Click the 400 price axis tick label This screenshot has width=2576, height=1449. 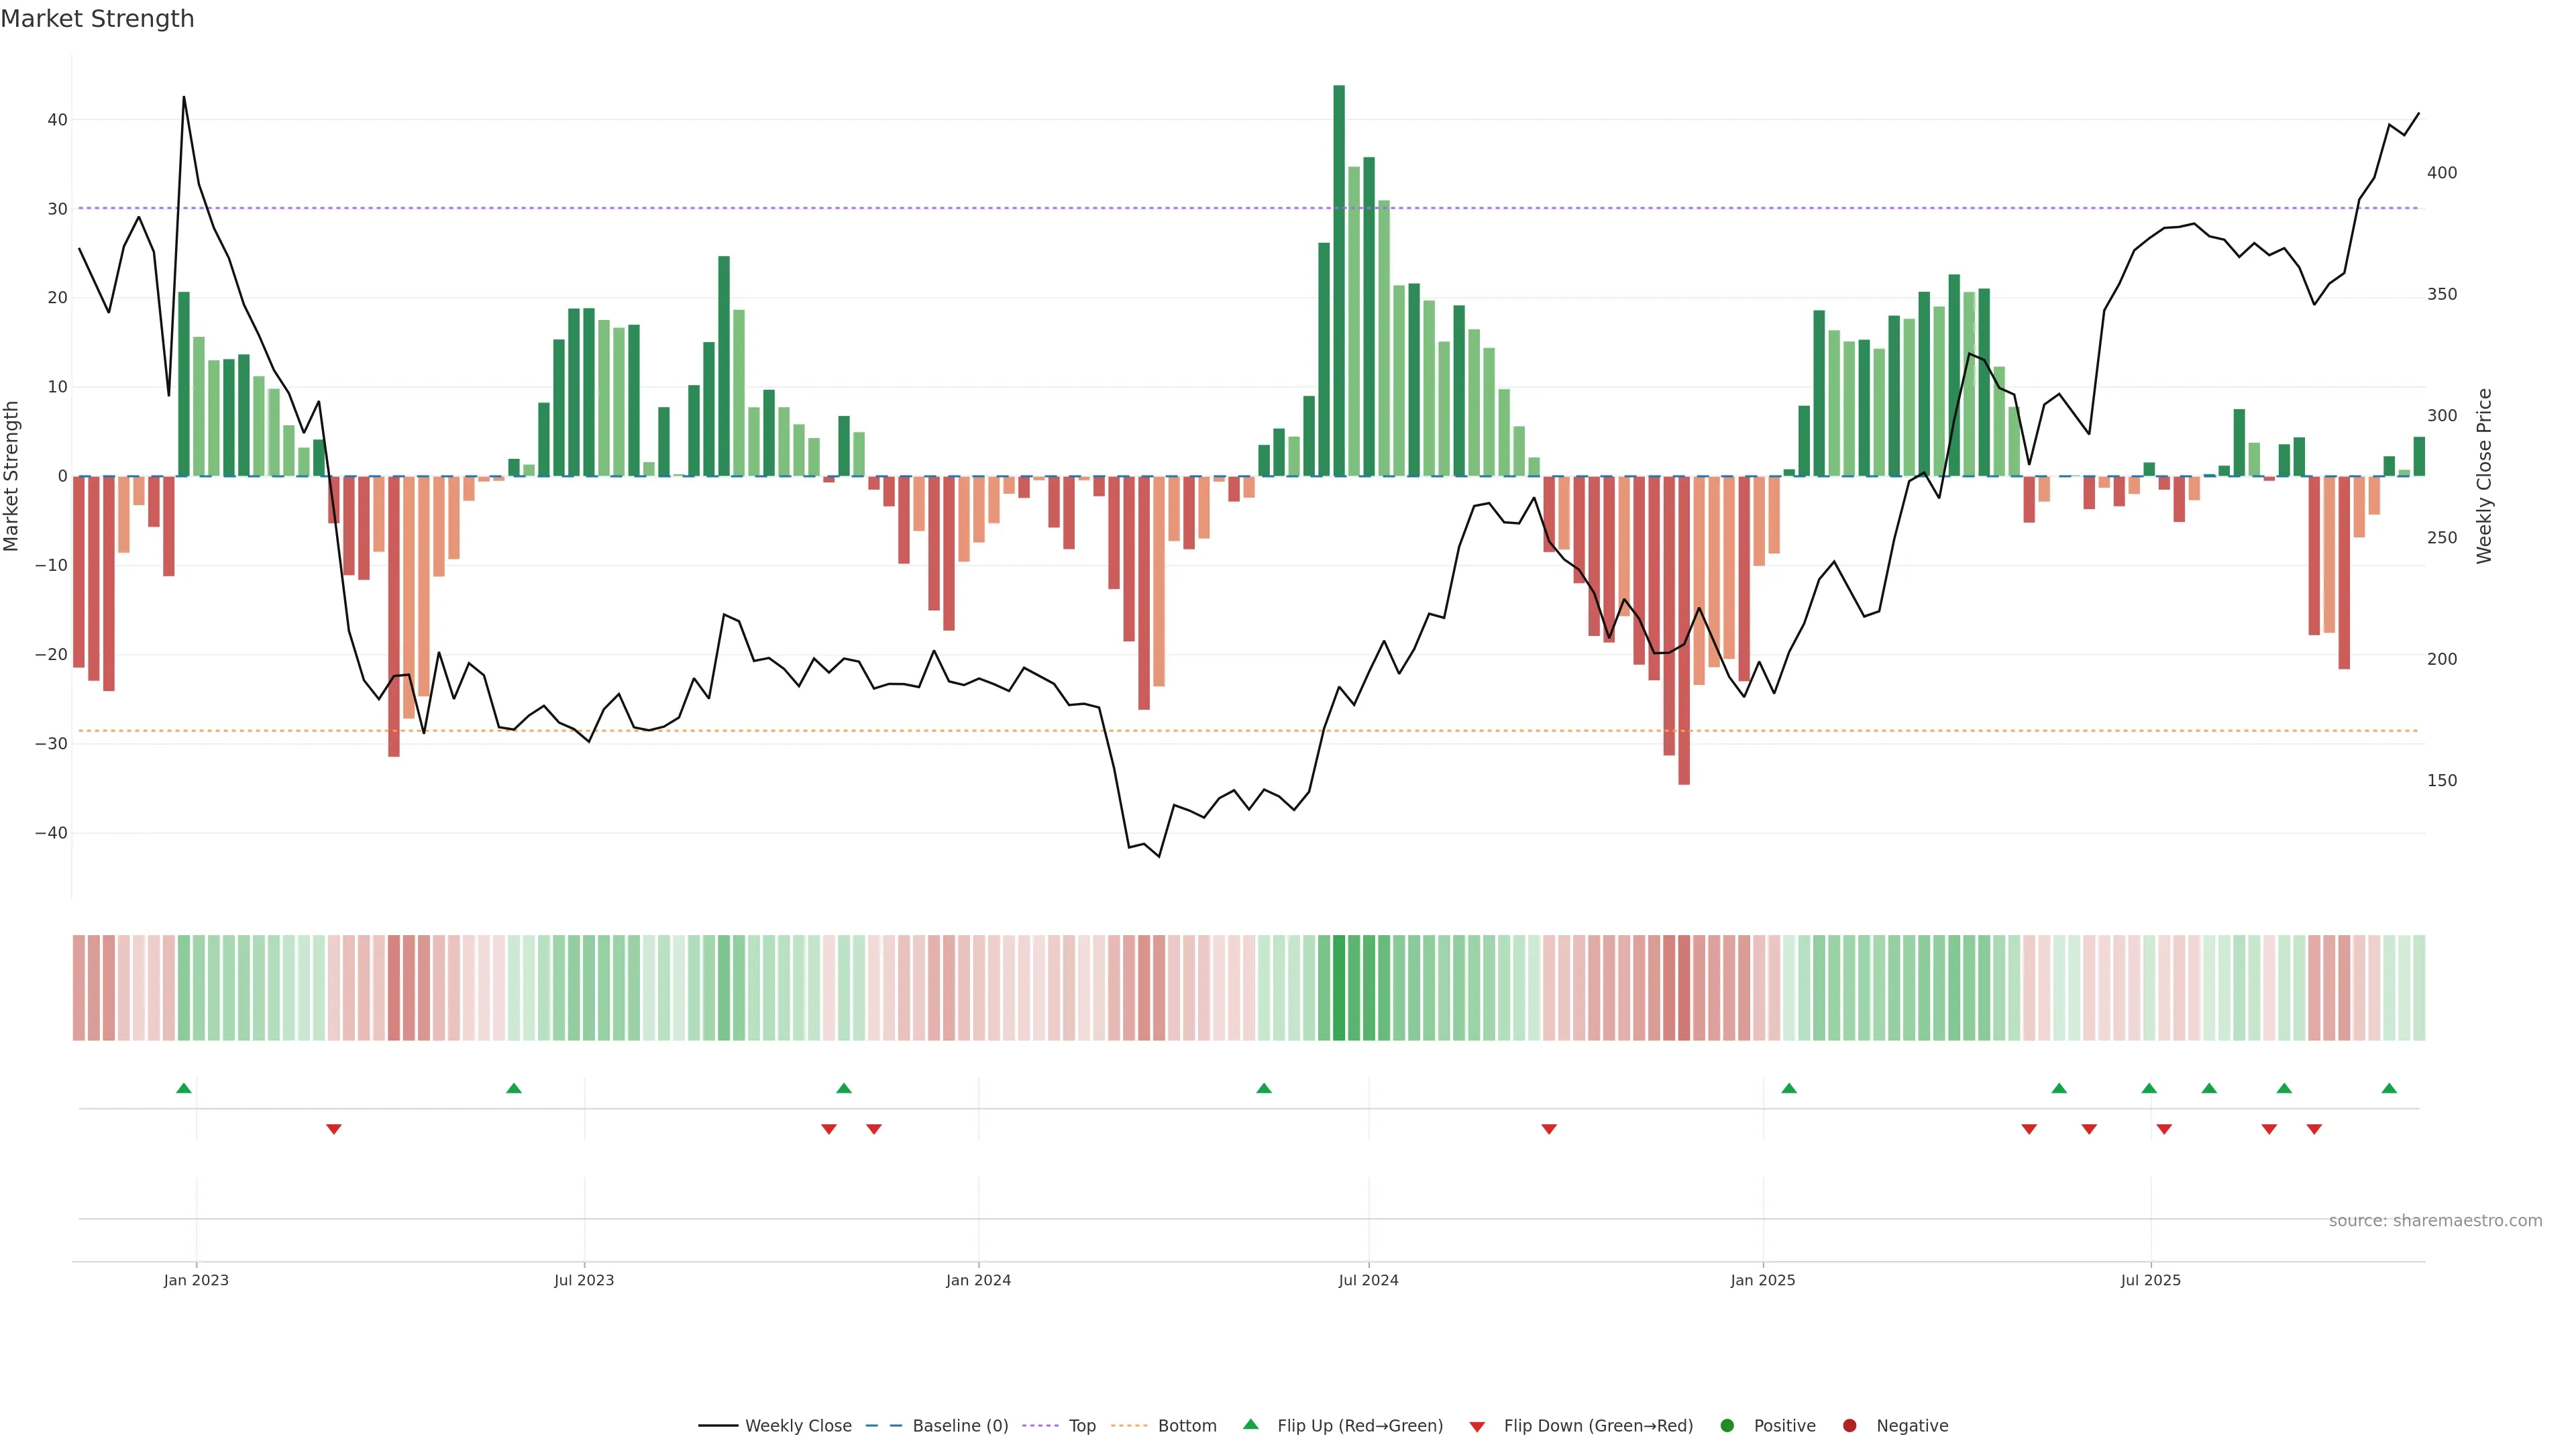tap(2441, 173)
